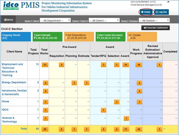179x135 pixels.
Task: Click Total row Work Progress badge 44
Action: [x=139, y=129]
